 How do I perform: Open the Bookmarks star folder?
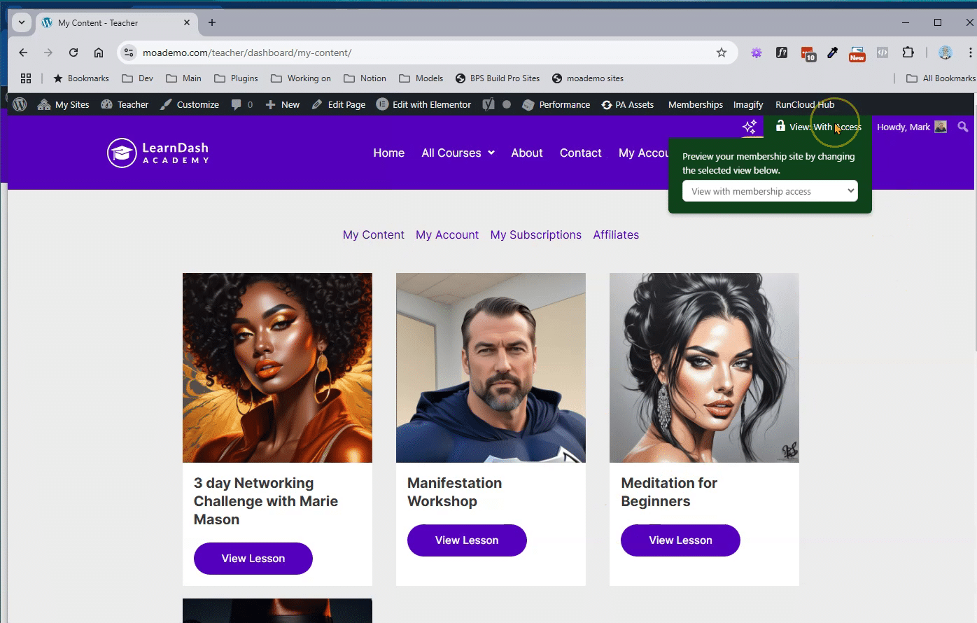point(81,78)
